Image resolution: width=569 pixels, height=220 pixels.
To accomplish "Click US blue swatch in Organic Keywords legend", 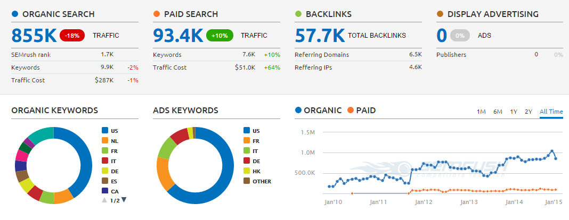I will point(104,130).
